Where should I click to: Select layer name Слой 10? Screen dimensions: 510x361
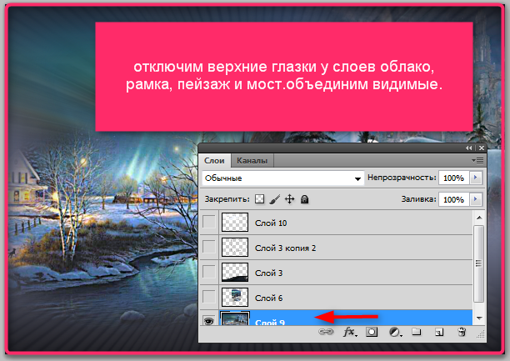point(271,223)
